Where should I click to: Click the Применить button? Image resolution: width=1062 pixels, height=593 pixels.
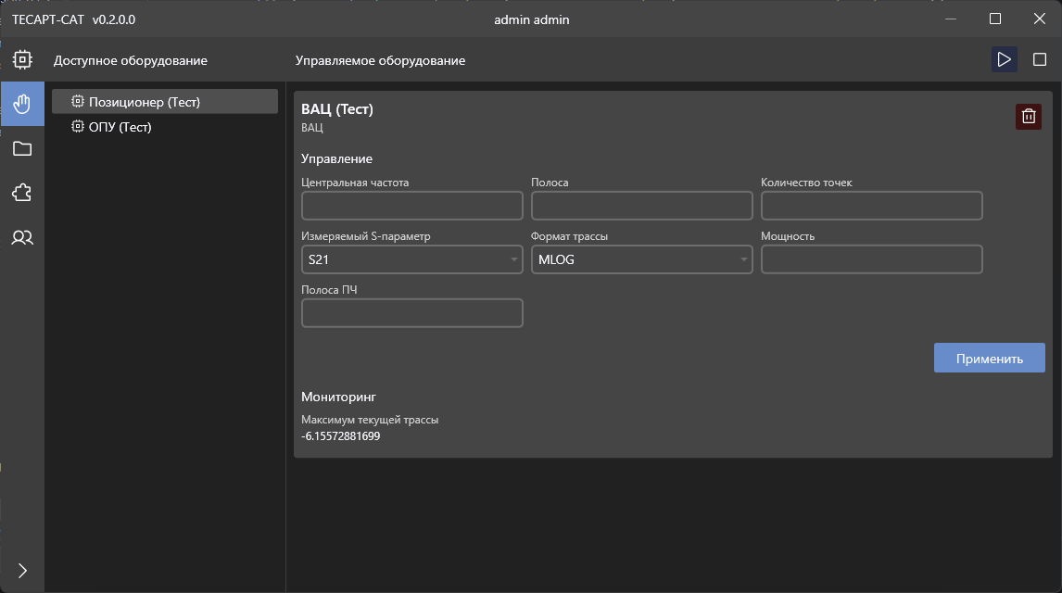989,358
